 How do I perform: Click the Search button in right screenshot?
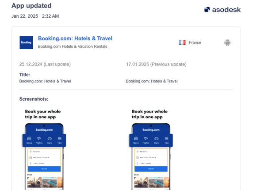coord(151,169)
